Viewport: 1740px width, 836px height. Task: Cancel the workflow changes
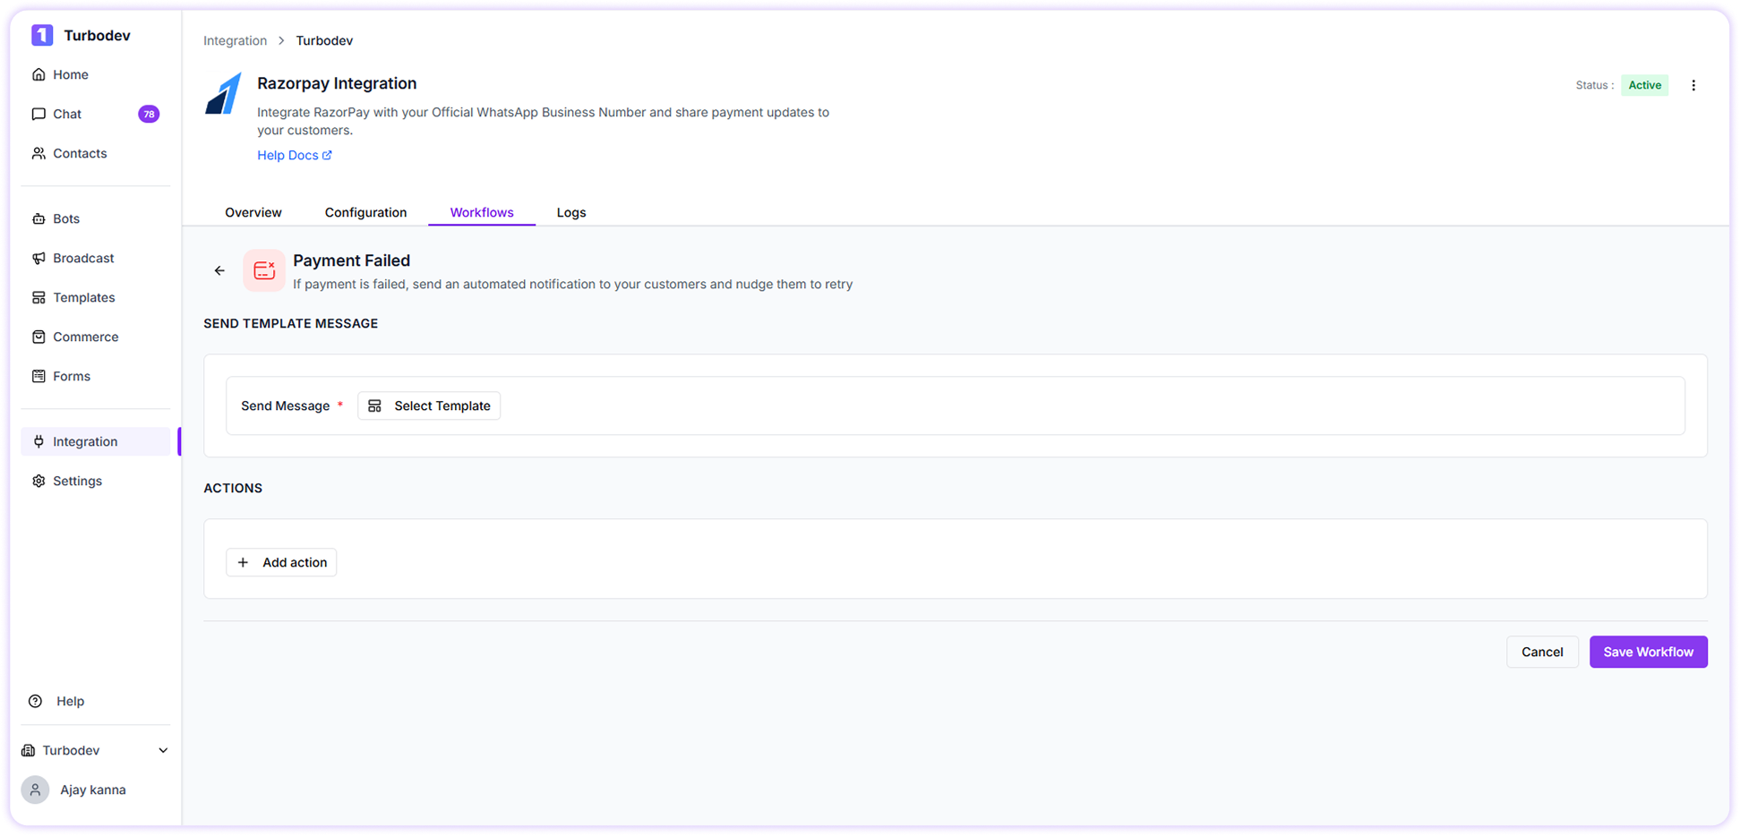tap(1542, 652)
